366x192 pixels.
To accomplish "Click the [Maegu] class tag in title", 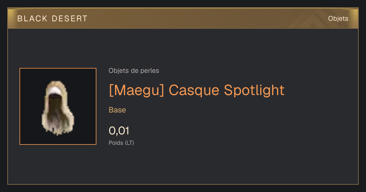I will 137,91.
